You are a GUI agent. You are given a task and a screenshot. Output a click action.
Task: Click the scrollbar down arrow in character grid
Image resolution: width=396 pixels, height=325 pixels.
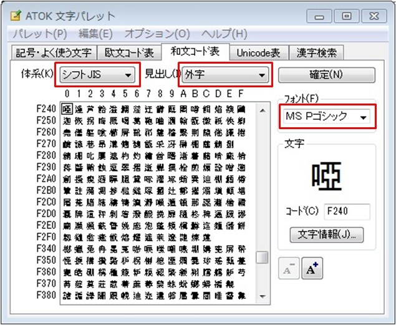click(x=263, y=296)
